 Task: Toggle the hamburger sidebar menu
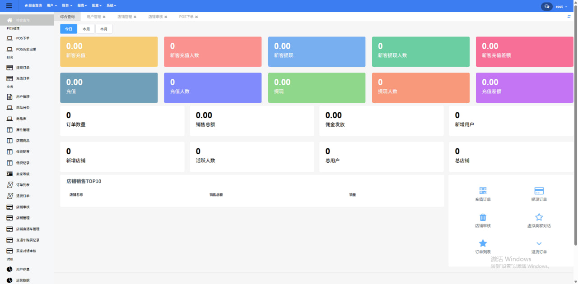pos(9,6)
